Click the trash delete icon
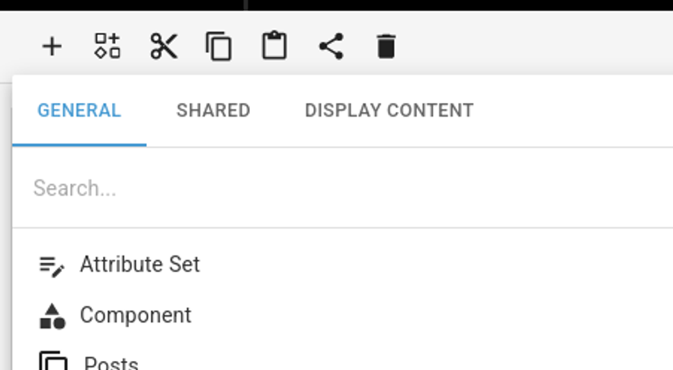The width and height of the screenshot is (673, 370). pyautogui.click(x=386, y=47)
